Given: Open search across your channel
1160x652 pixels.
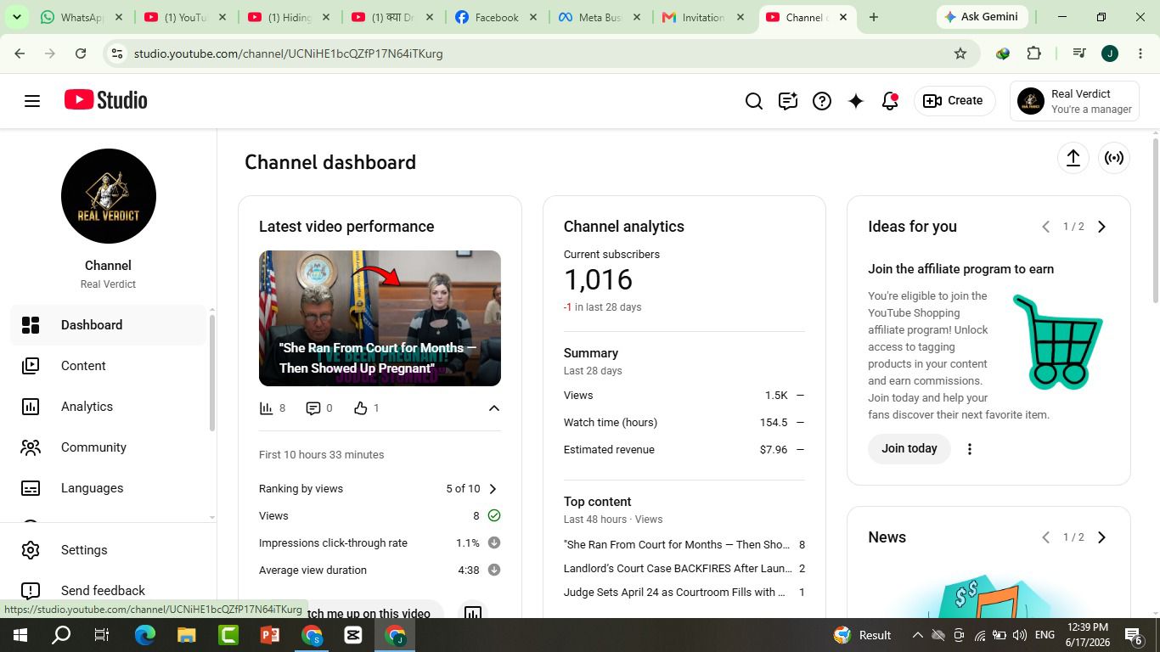Looking at the screenshot, I should [x=754, y=101].
